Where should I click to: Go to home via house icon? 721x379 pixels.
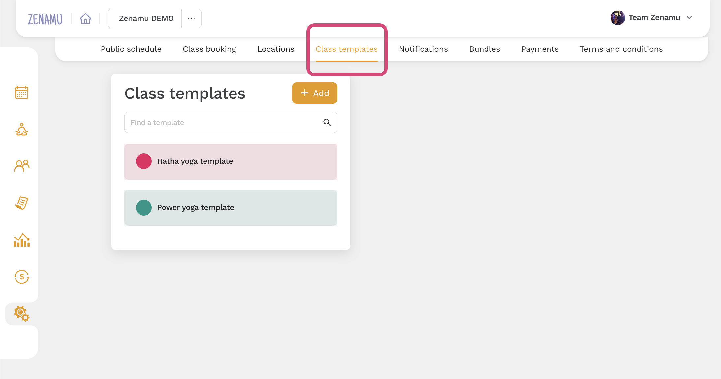click(x=85, y=18)
